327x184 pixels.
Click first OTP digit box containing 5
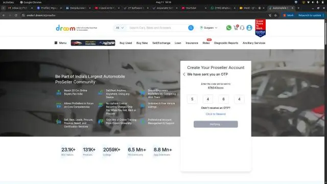[x=192, y=99]
